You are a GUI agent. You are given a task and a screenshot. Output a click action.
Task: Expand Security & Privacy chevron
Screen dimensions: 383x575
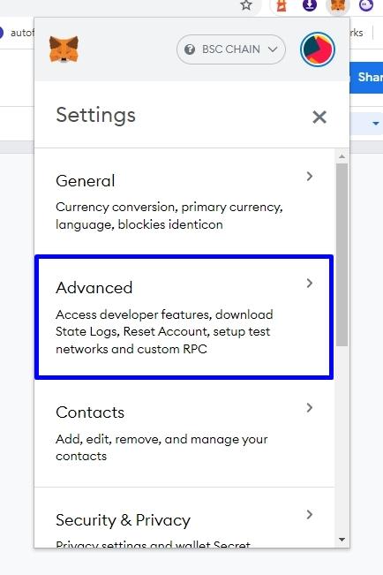pos(310,514)
